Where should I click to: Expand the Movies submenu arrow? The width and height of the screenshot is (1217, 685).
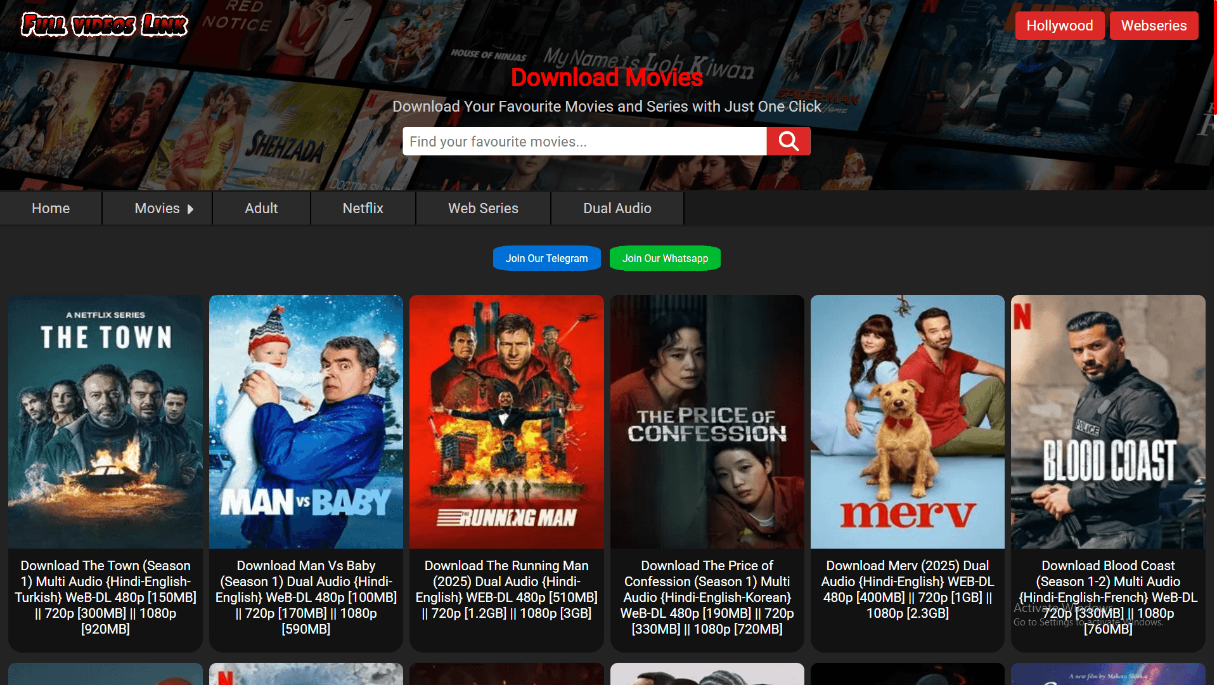click(190, 209)
